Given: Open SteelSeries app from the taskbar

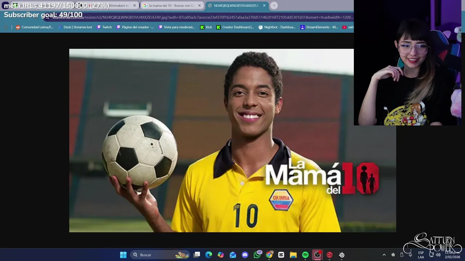Looking at the screenshot, I should (x=341, y=255).
